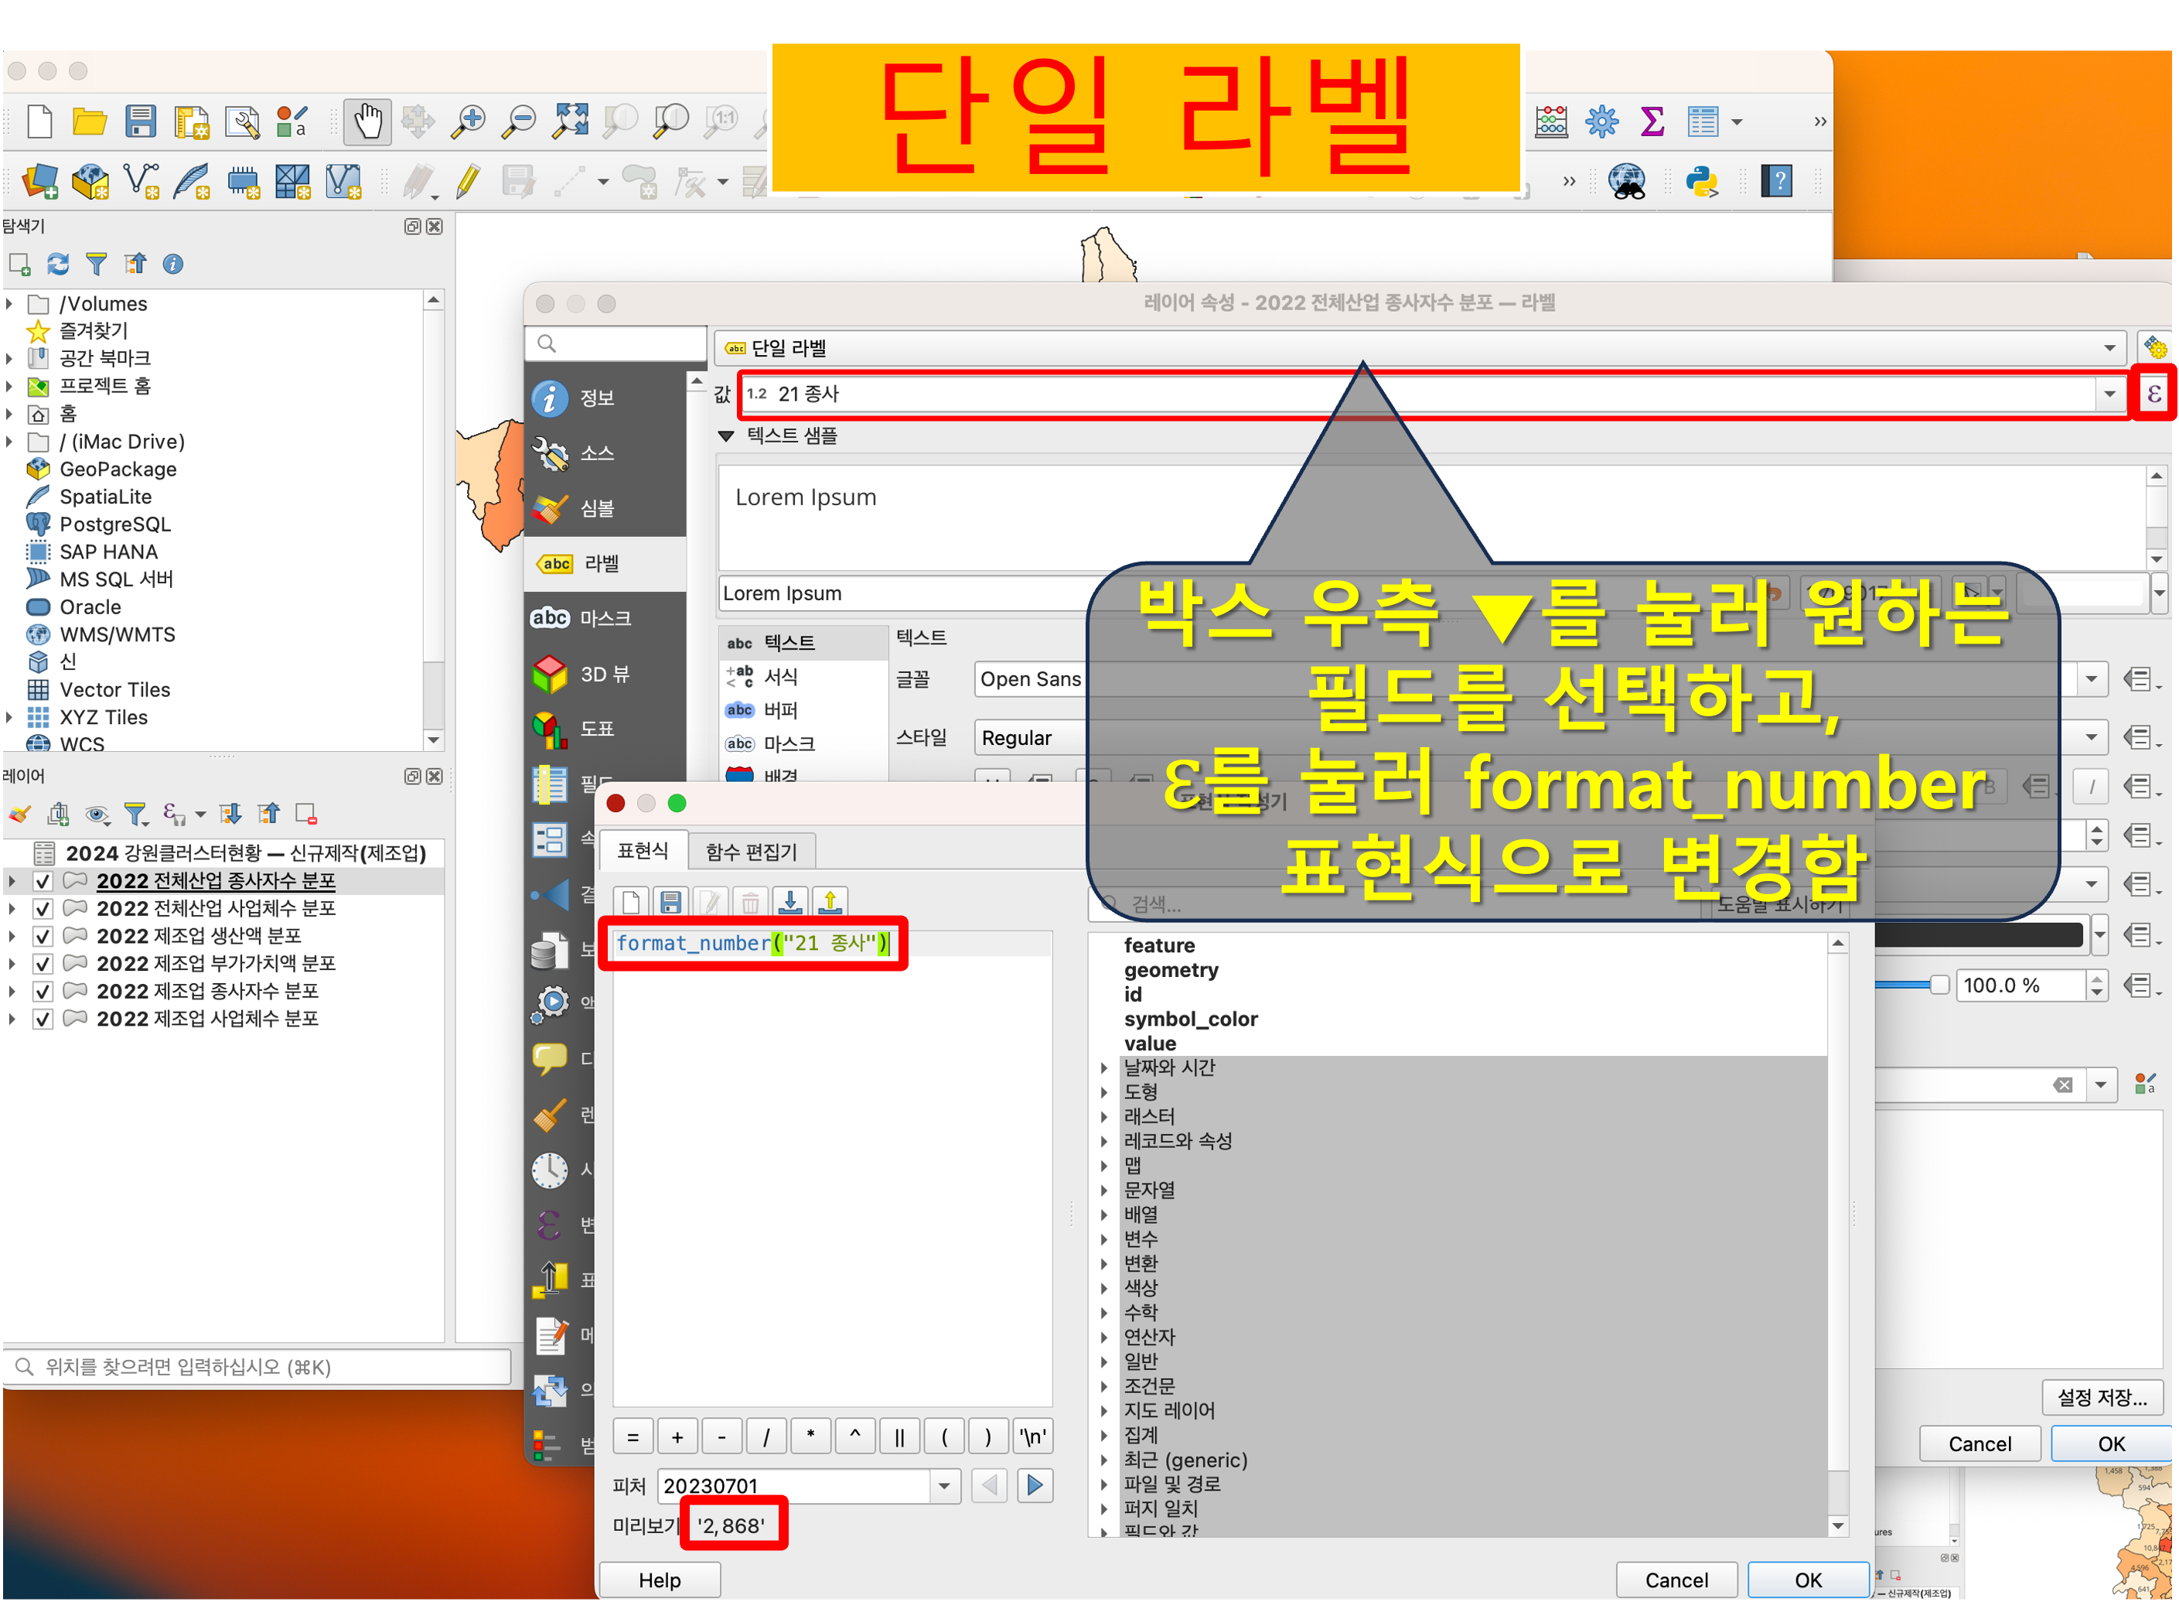The height and width of the screenshot is (1602, 2179).
Task: Select the 심볼 tab in layer properties sidebar
Action: coord(596,508)
